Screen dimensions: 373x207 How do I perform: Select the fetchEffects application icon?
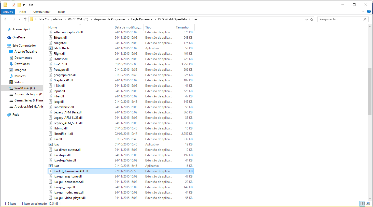(51, 48)
